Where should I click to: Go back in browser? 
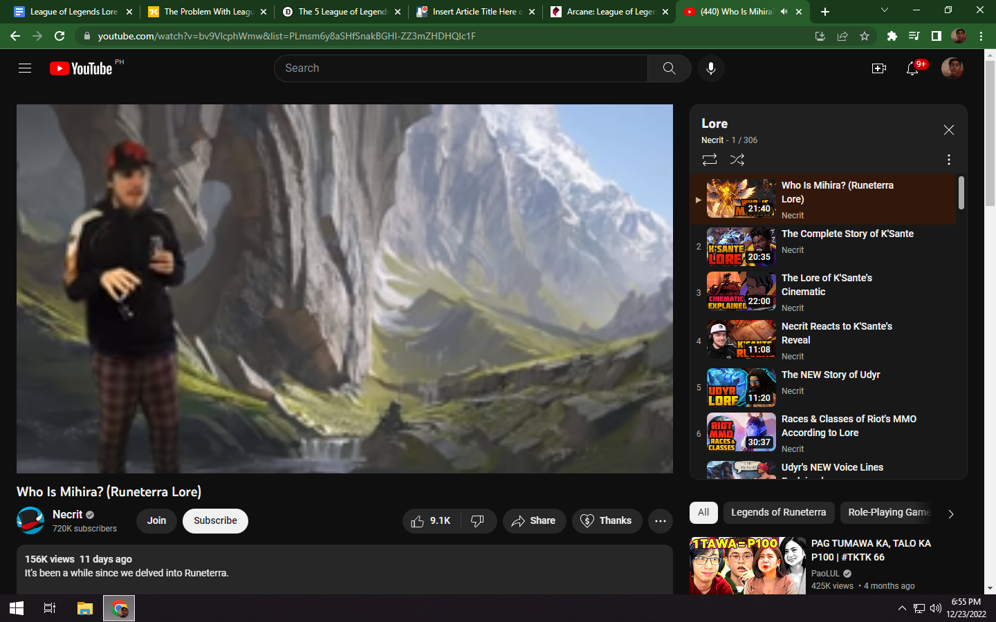[x=15, y=36]
